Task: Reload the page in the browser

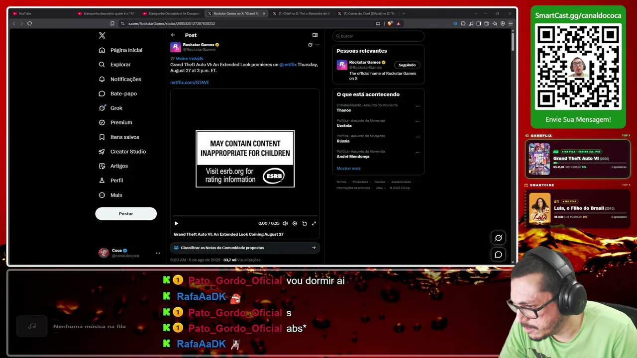Action: [30, 23]
